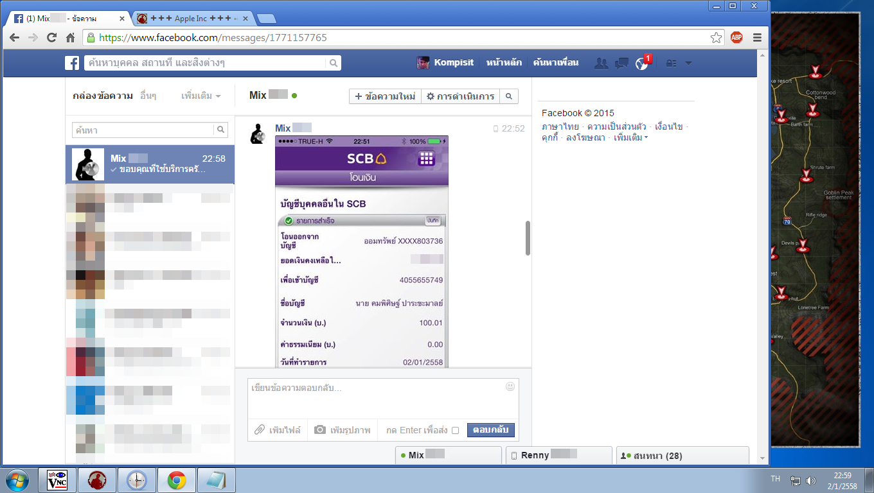
Task: Reload the page
Action: coord(52,38)
